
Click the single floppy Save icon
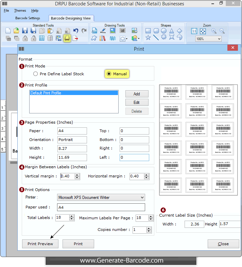pos(25,31)
